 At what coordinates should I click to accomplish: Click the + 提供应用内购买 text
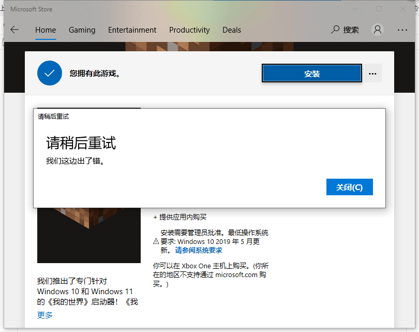[180, 217]
